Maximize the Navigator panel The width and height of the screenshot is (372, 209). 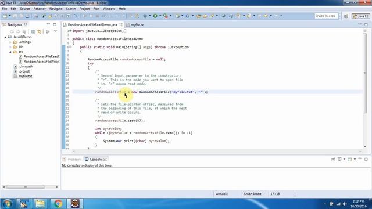55,24
